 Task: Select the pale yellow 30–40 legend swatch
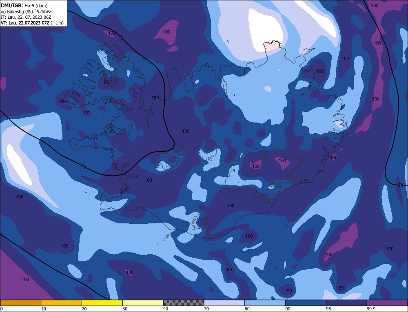point(143,303)
